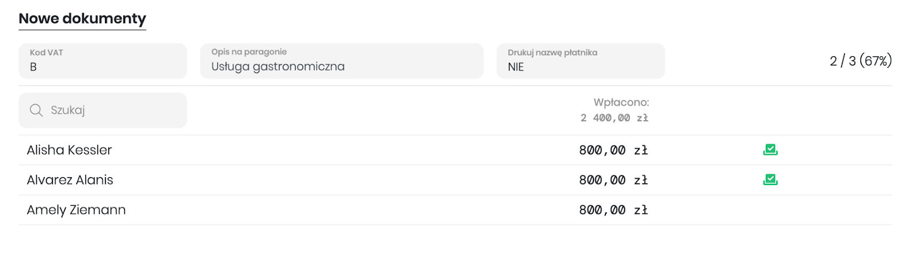This screenshot has width=922, height=257.
Task: Click the Wpłacono column header
Action: coord(621,102)
